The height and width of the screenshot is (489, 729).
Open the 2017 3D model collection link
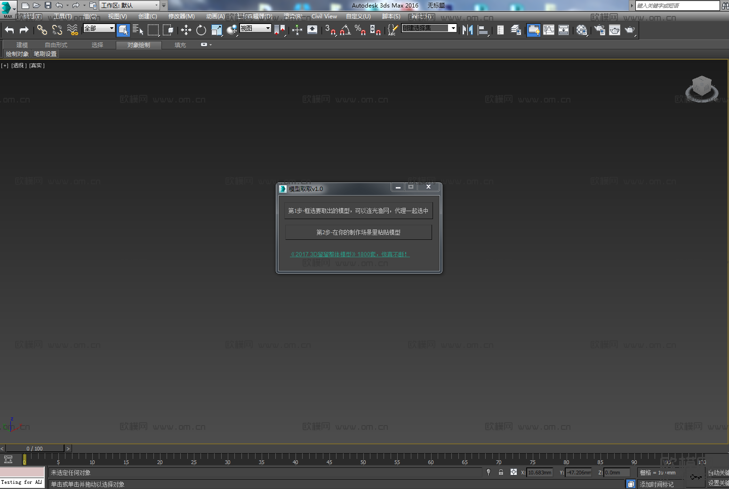pyautogui.click(x=350, y=254)
